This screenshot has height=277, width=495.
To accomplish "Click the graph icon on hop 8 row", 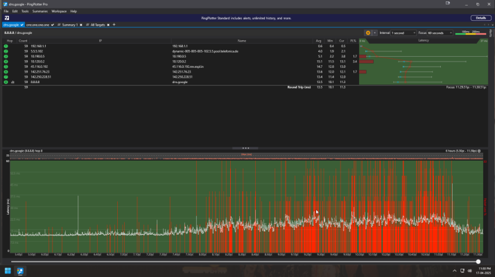I will coord(12,82).
